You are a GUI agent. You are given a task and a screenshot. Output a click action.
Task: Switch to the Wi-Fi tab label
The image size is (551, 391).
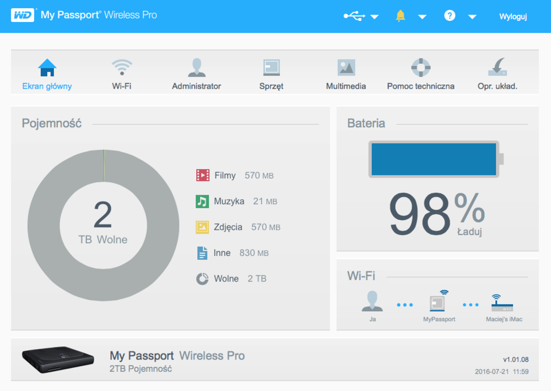click(x=122, y=86)
